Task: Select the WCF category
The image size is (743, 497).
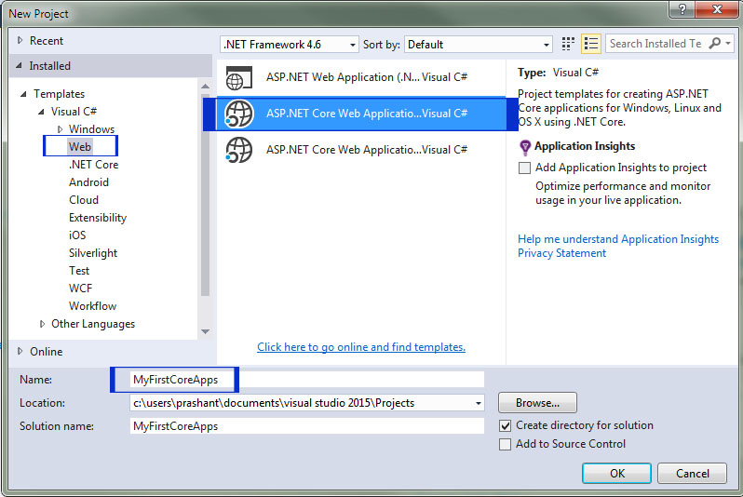Action: tap(80, 289)
